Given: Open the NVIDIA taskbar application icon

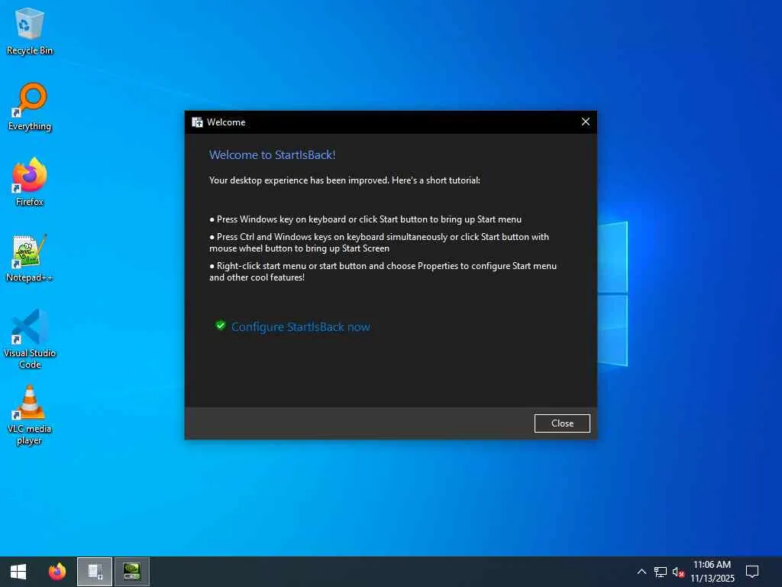Looking at the screenshot, I should [x=132, y=572].
